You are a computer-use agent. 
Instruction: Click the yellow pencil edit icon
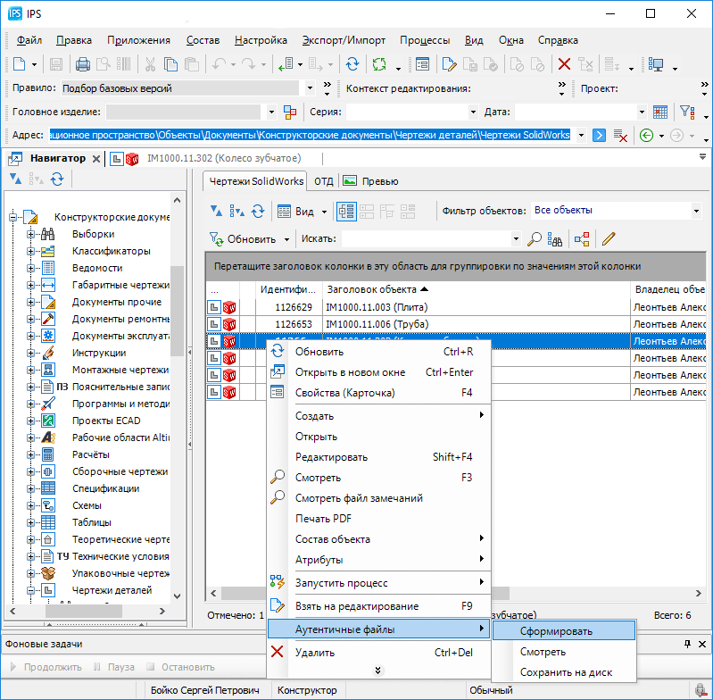point(609,239)
